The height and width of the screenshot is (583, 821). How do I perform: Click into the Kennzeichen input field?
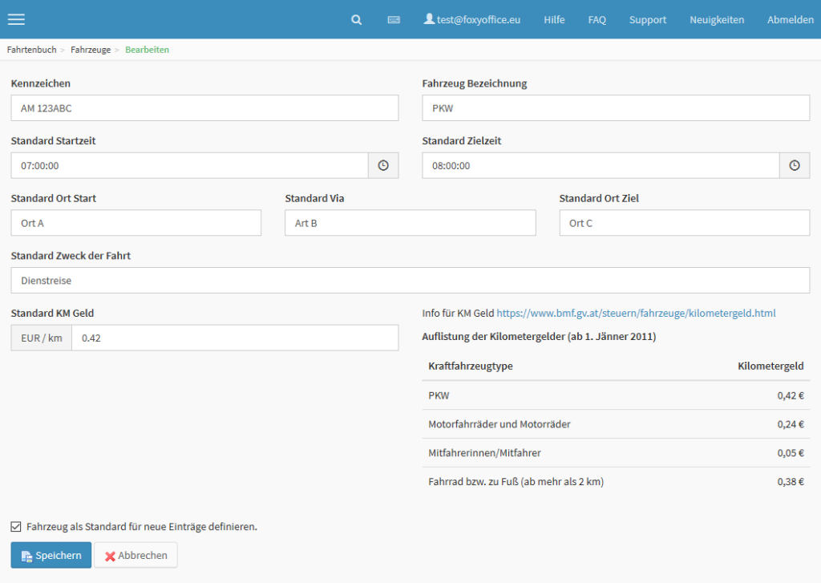click(x=204, y=108)
